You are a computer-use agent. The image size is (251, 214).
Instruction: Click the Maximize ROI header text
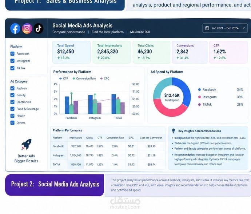[140, 32]
